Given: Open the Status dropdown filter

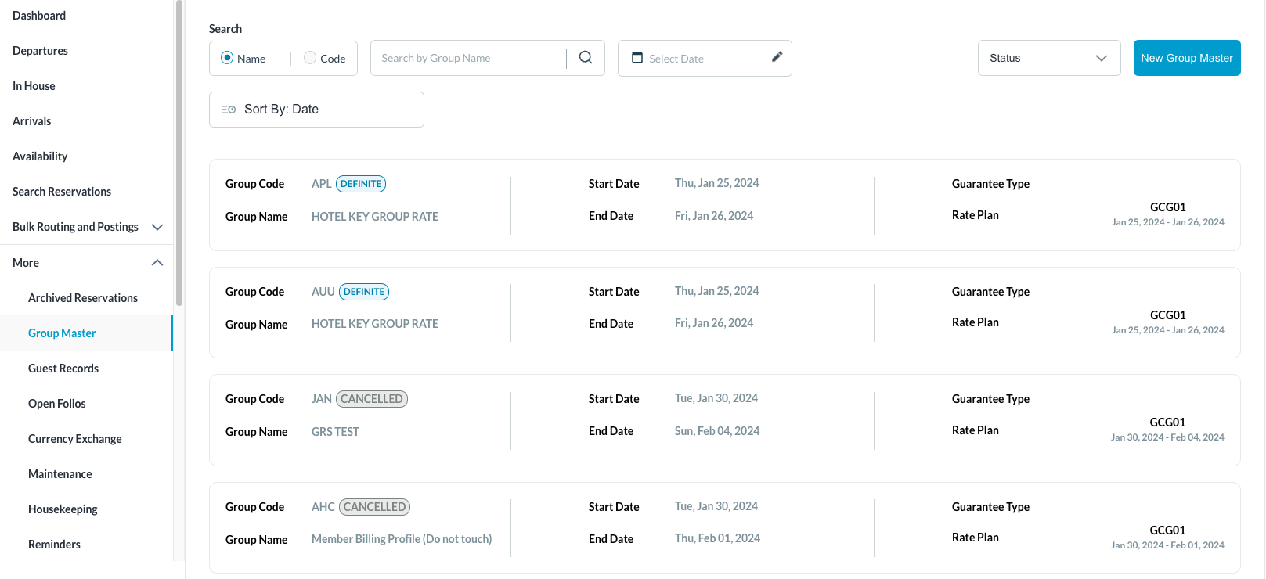Looking at the screenshot, I should 1048,58.
